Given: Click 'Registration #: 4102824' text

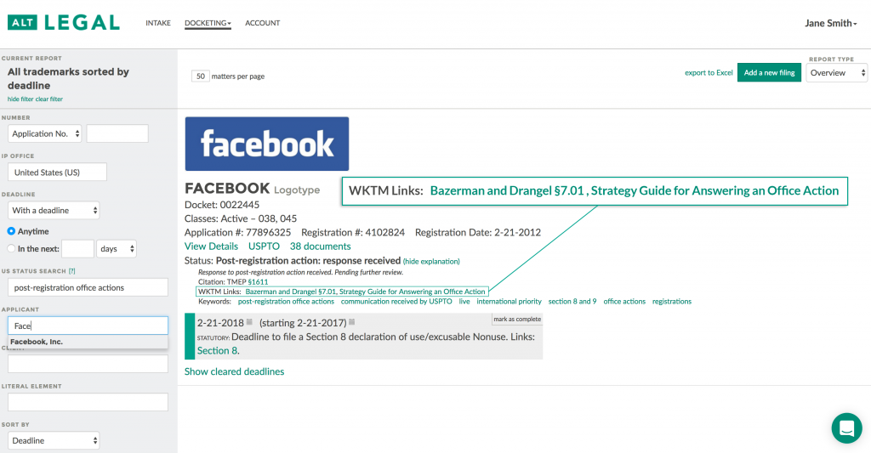Looking at the screenshot, I should (x=353, y=233).
